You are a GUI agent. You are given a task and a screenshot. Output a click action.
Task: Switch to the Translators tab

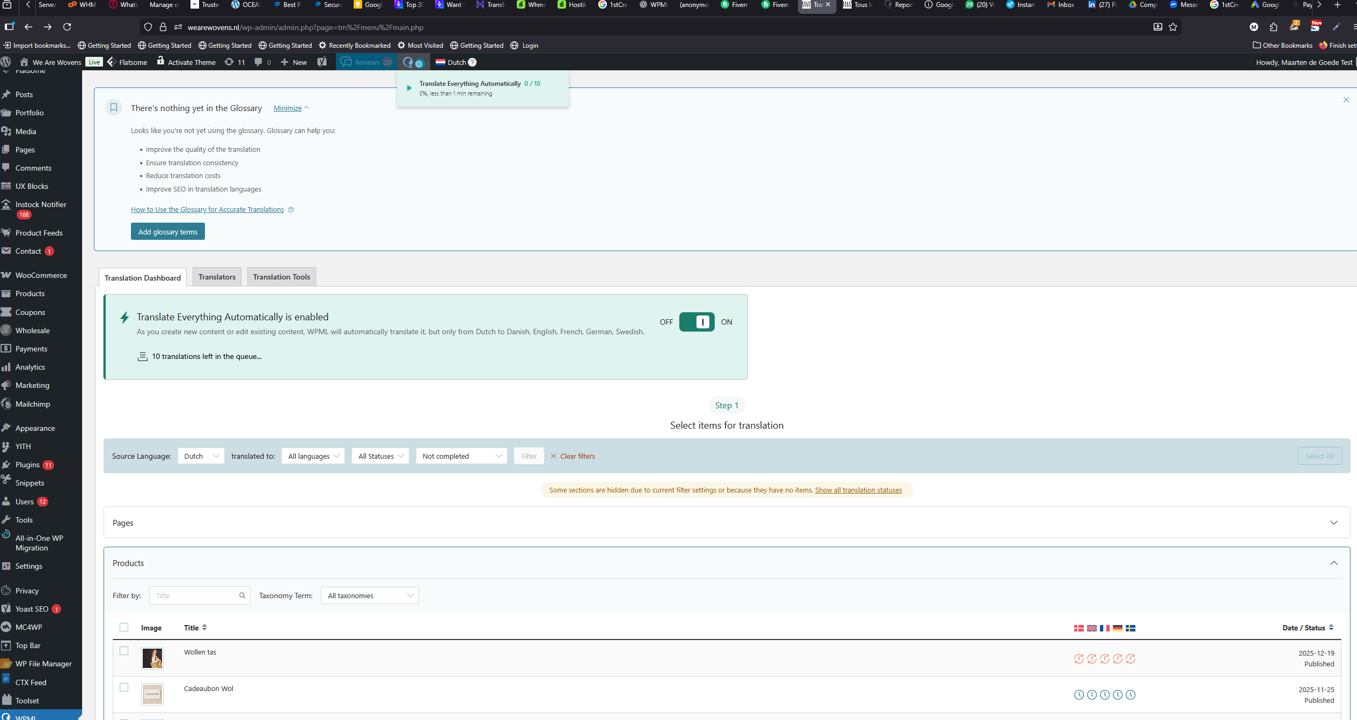coord(217,277)
